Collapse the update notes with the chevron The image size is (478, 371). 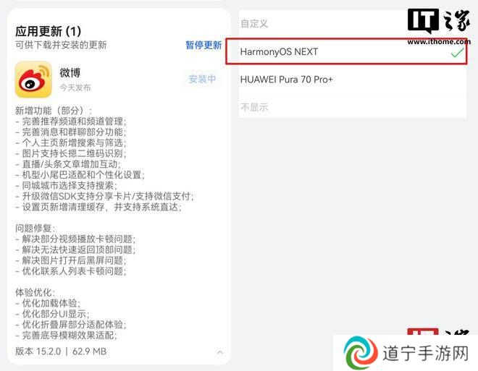click(x=219, y=352)
